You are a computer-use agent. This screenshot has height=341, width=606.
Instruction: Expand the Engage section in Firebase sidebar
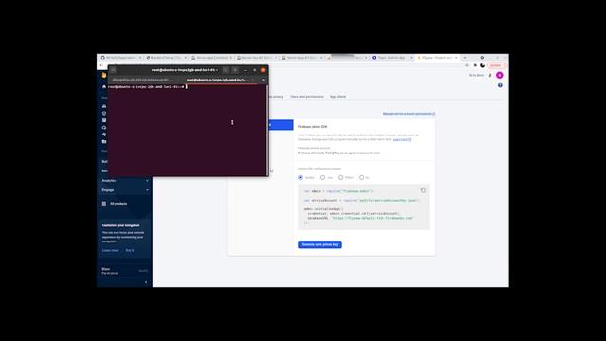tap(125, 190)
